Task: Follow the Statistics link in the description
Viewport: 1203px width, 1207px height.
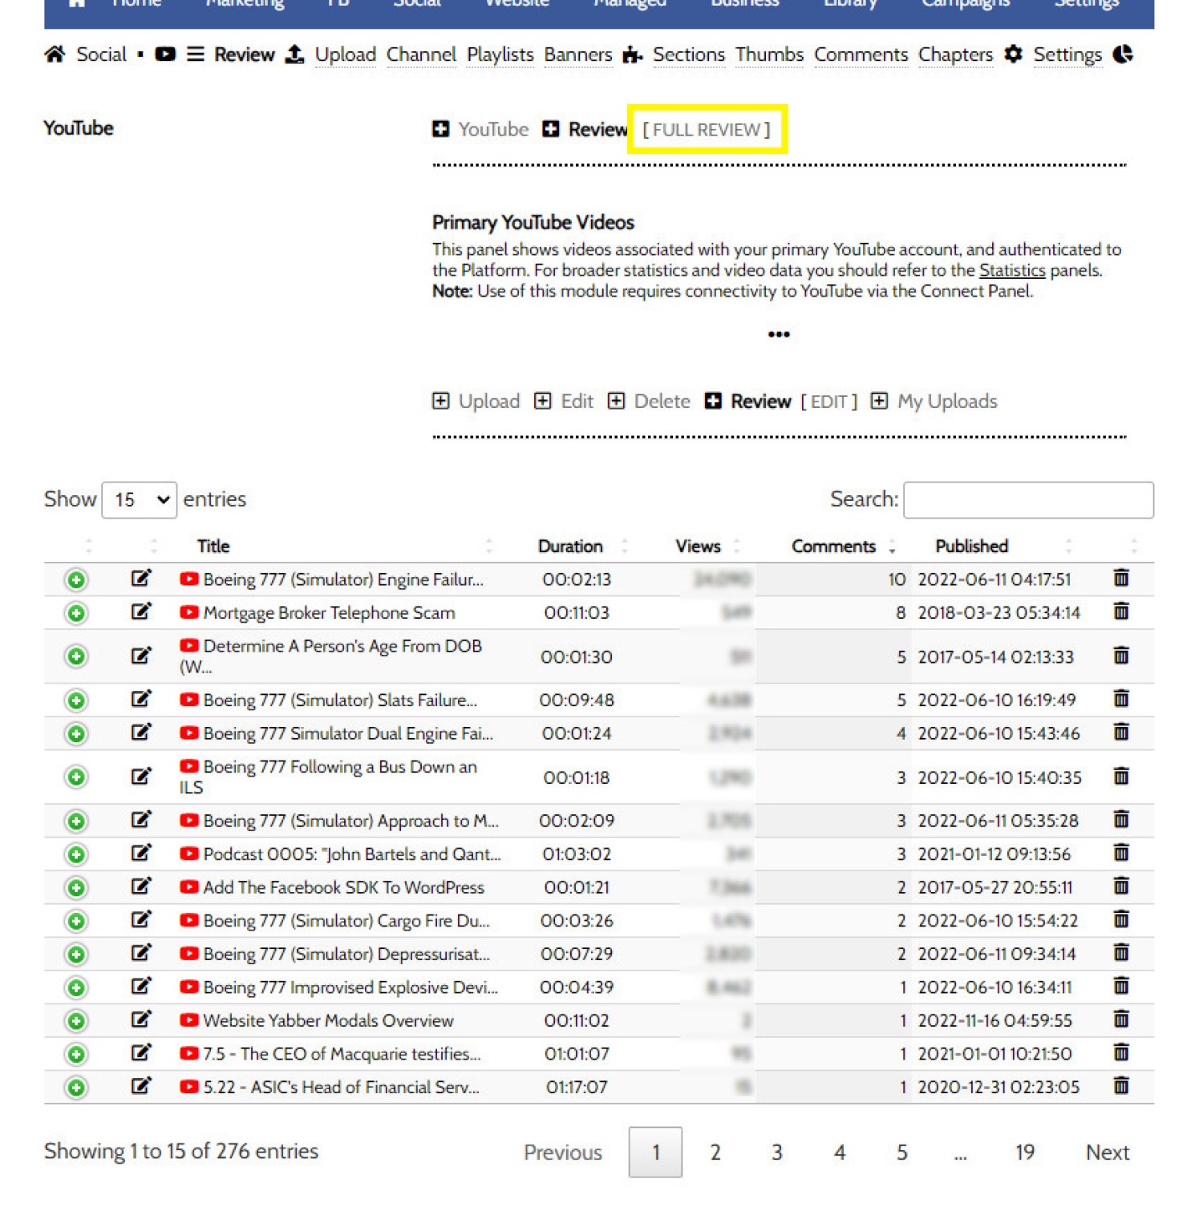Action: [x=1012, y=271]
